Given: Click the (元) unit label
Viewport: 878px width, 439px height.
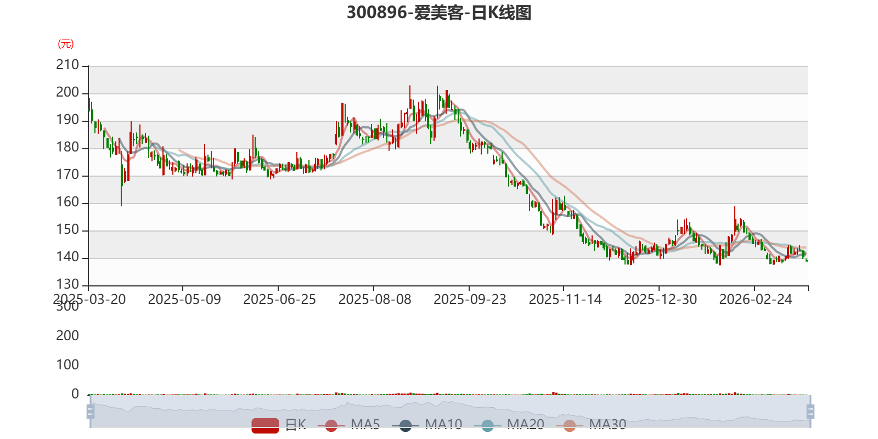Looking at the screenshot, I should tap(66, 44).
